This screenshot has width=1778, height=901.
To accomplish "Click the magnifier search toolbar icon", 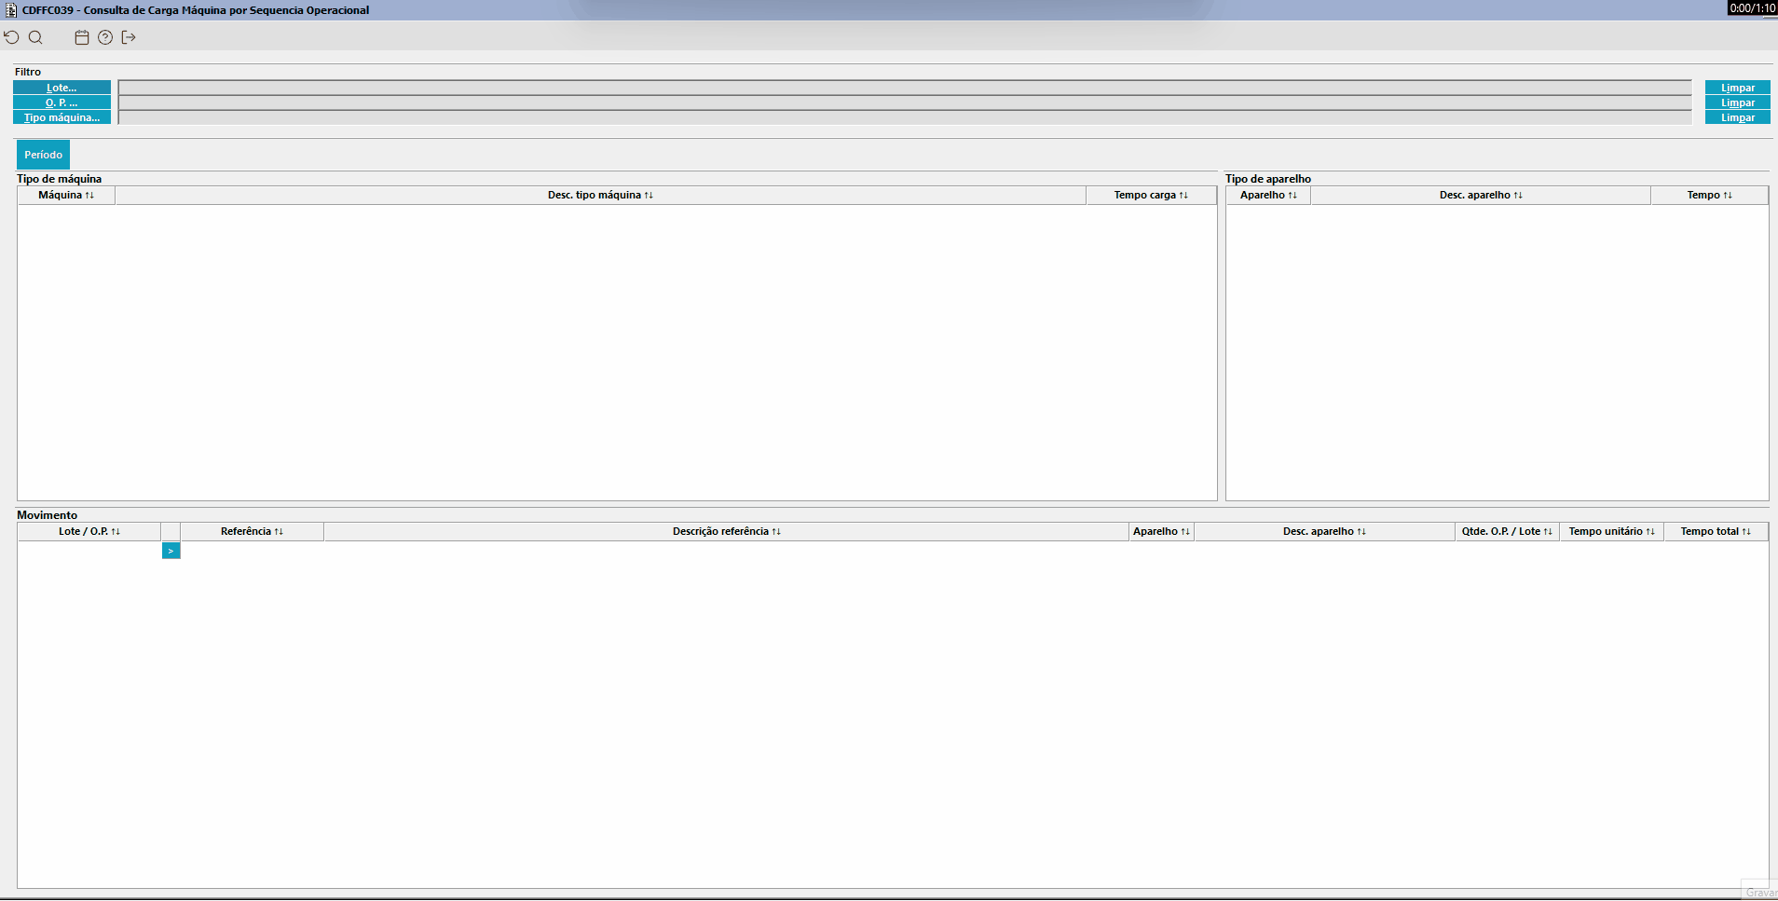I will [x=35, y=37].
